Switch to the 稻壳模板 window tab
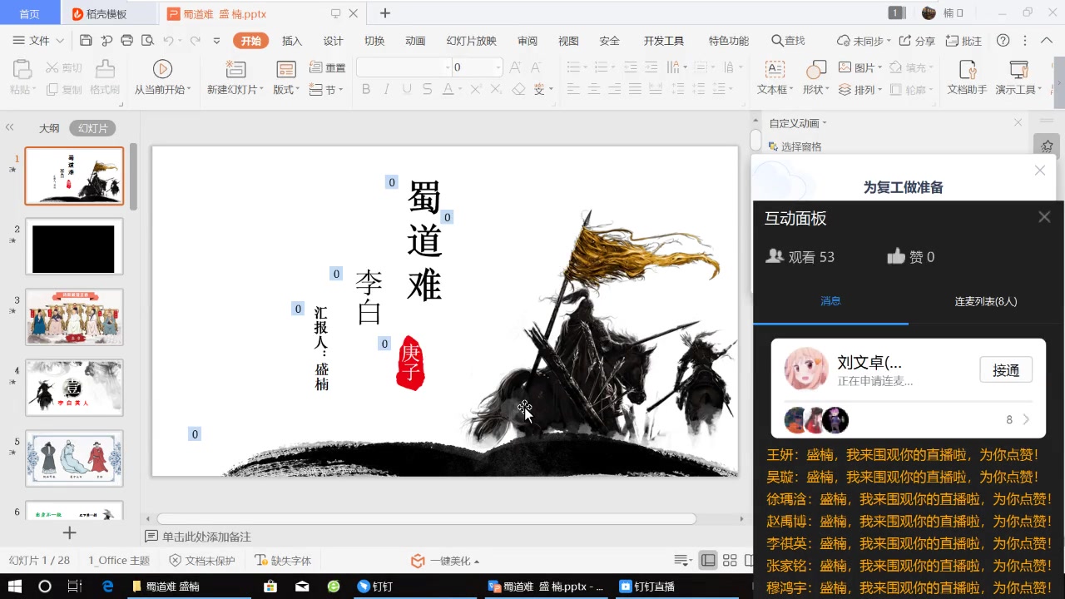Screen dimensions: 1065x599 point(109,13)
